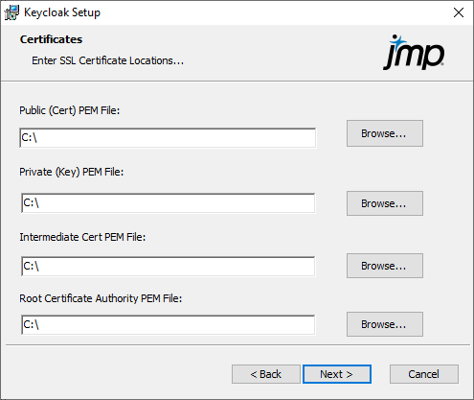Click the Public (Cert) PEM File path field
Viewport: 474px width, 400px height.
(x=168, y=138)
